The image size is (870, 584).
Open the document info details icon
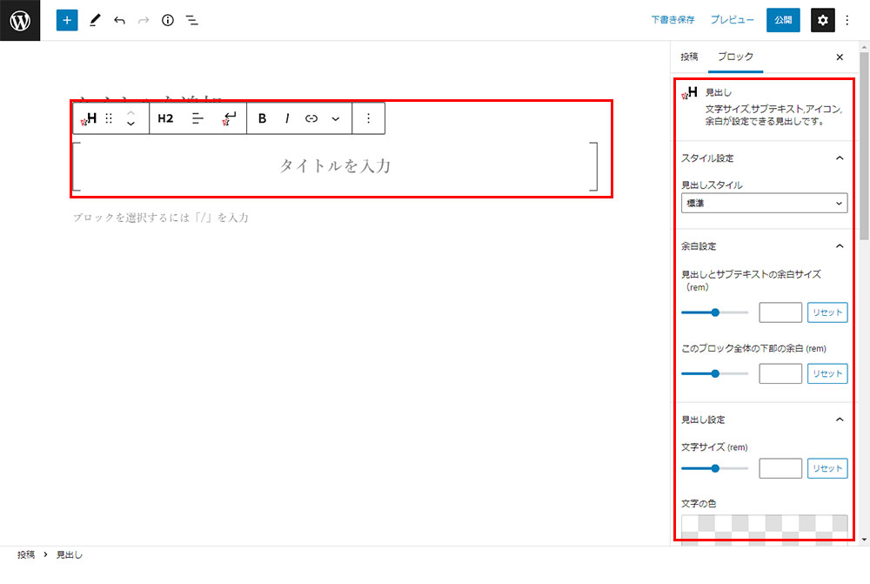tap(168, 20)
